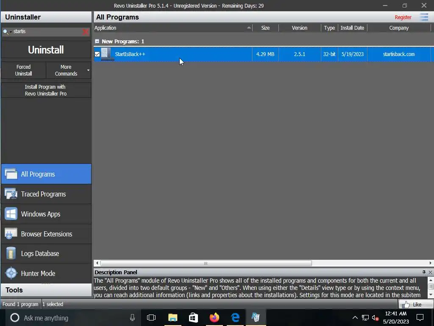Image resolution: width=434 pixels, height=326 pixels.
Task: Click the Traced Programs sidebar icon
Action: (11, 194)
